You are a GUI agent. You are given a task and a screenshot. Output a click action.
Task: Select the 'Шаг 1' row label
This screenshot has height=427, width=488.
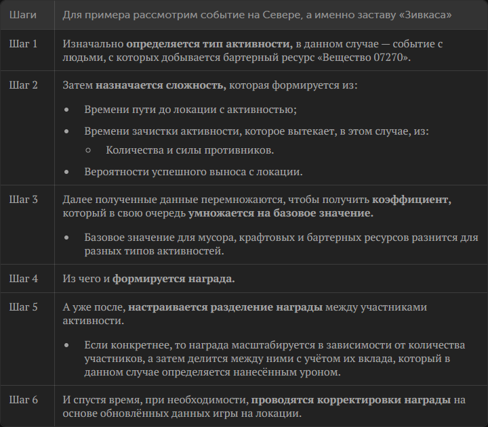point(23,44)
